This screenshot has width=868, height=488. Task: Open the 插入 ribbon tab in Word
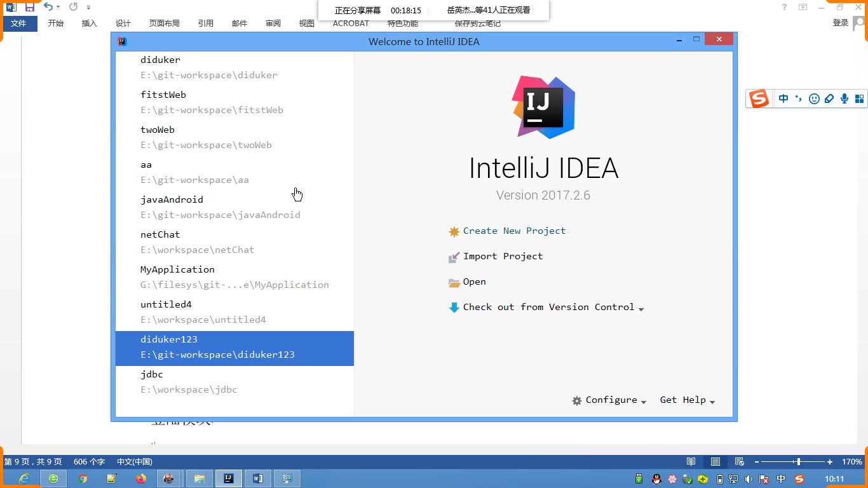point(90,24)
